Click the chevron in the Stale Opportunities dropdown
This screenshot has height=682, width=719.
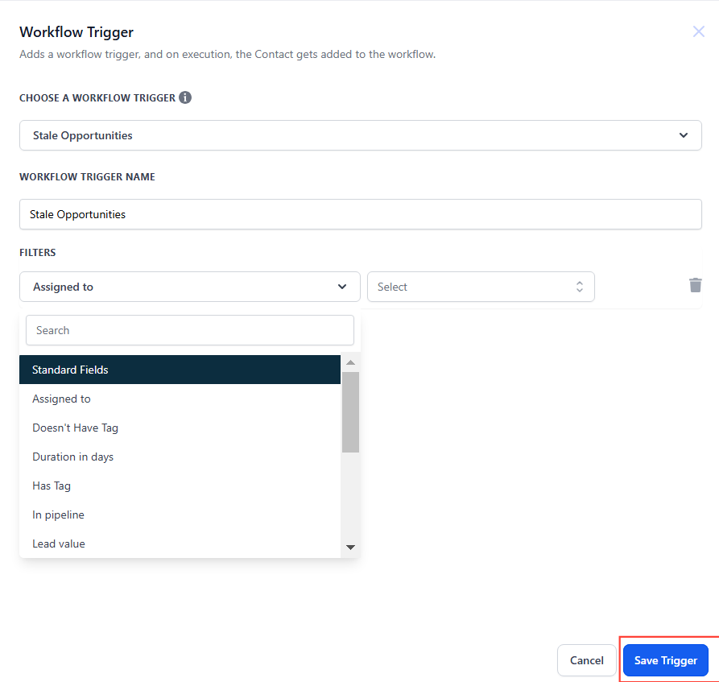click(x=684, y=135)
